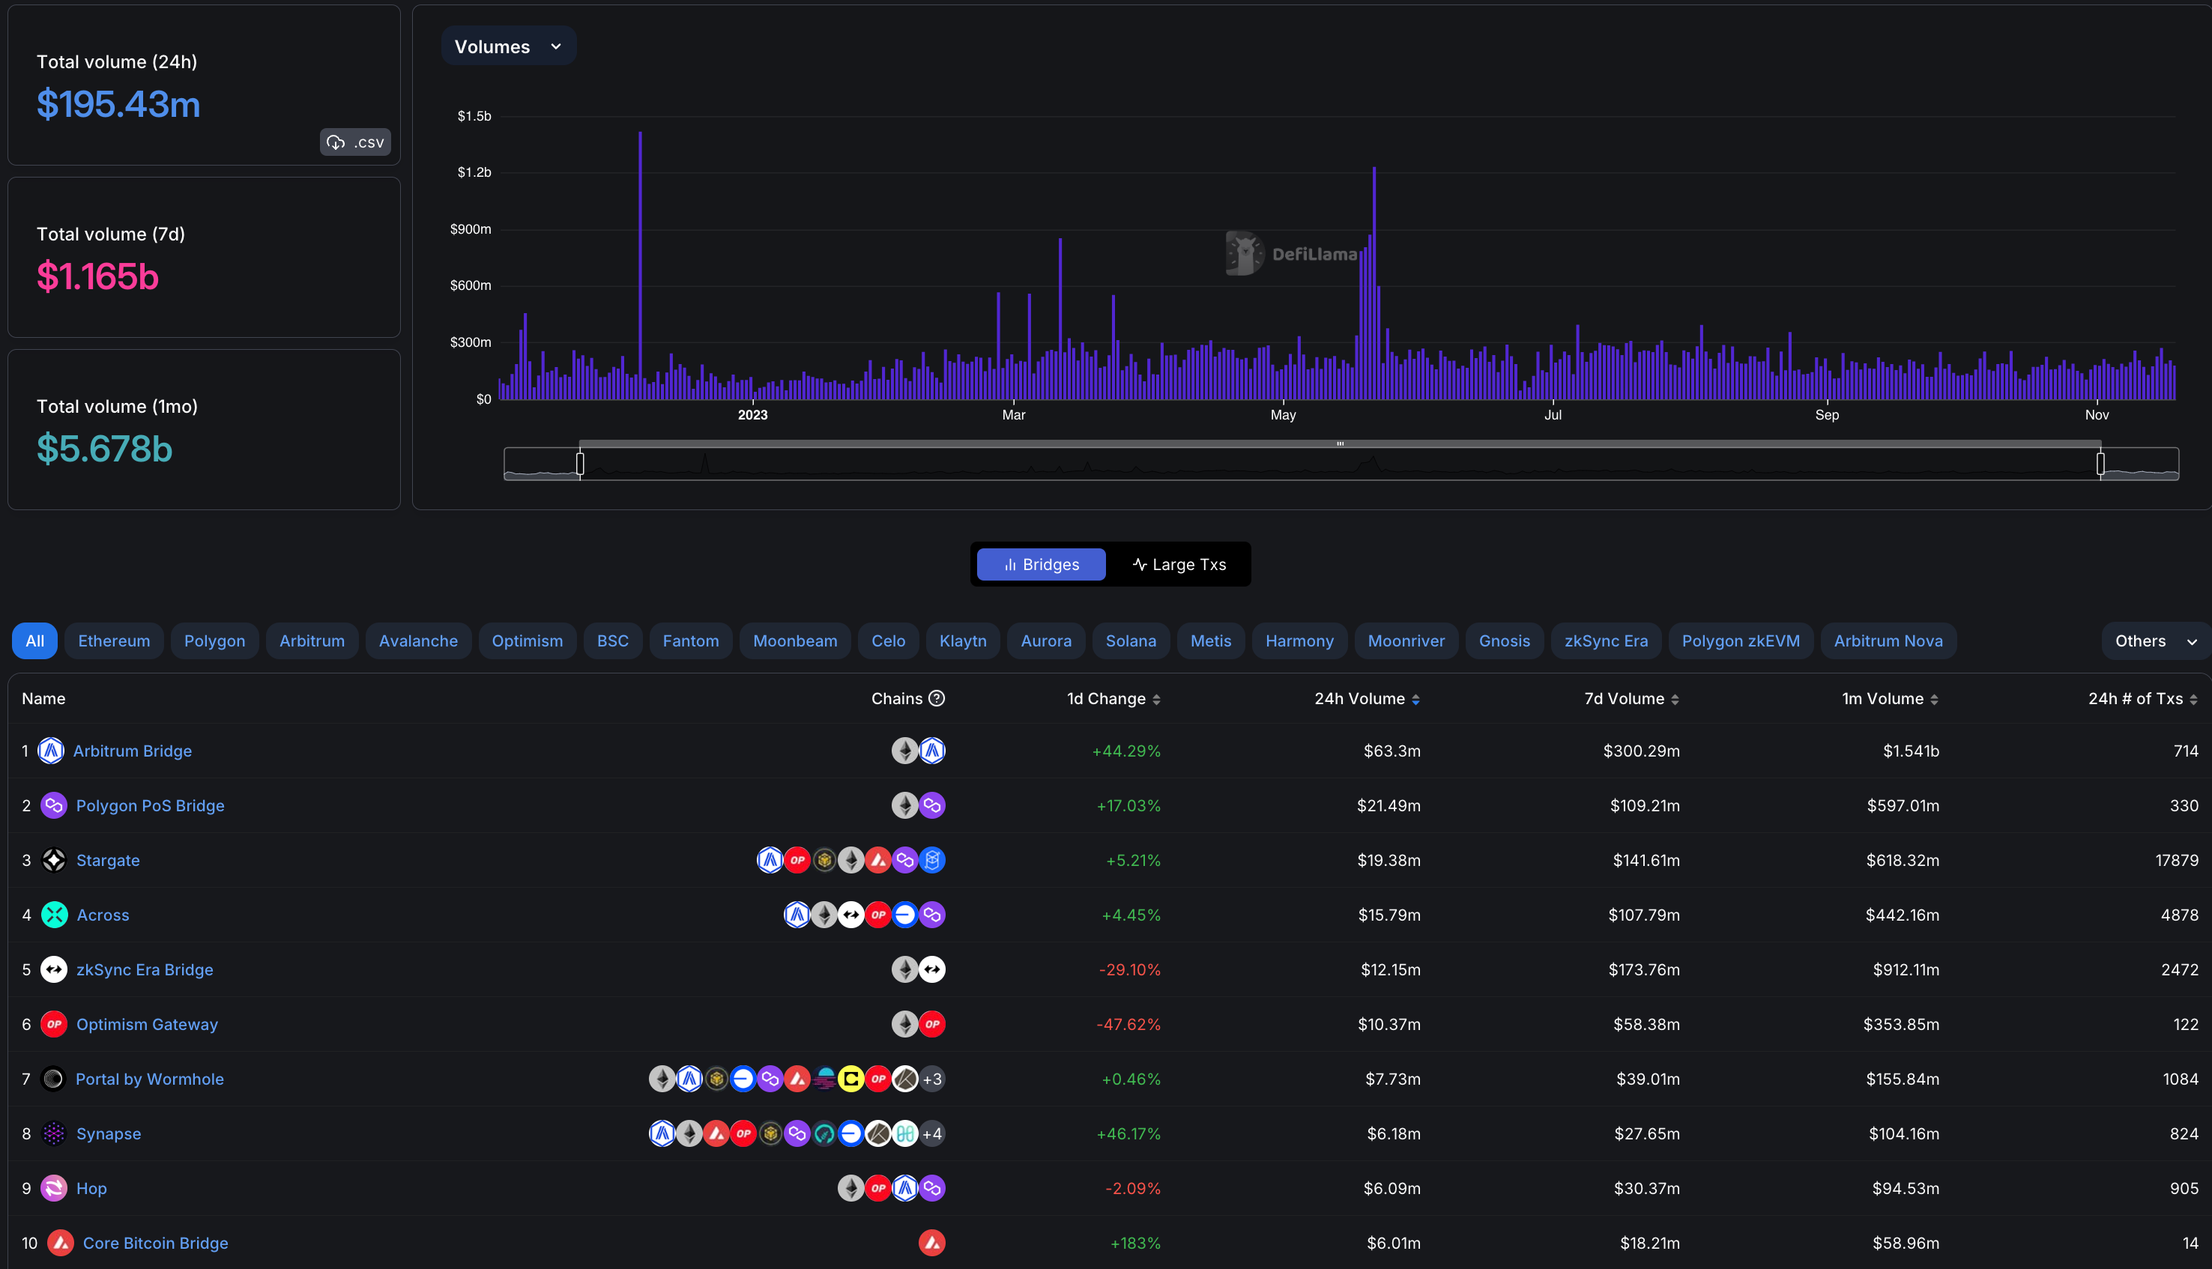Open the zkSync Era Bridge link
The height and width of the screenshot is (1269, 2212).
(x=145, y=969)
